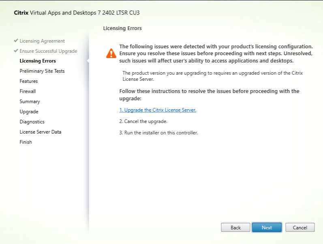This screenshot has width=323, height=244.
Task: Click the Licensing Errors page heading
Action: tap(122, 28)
